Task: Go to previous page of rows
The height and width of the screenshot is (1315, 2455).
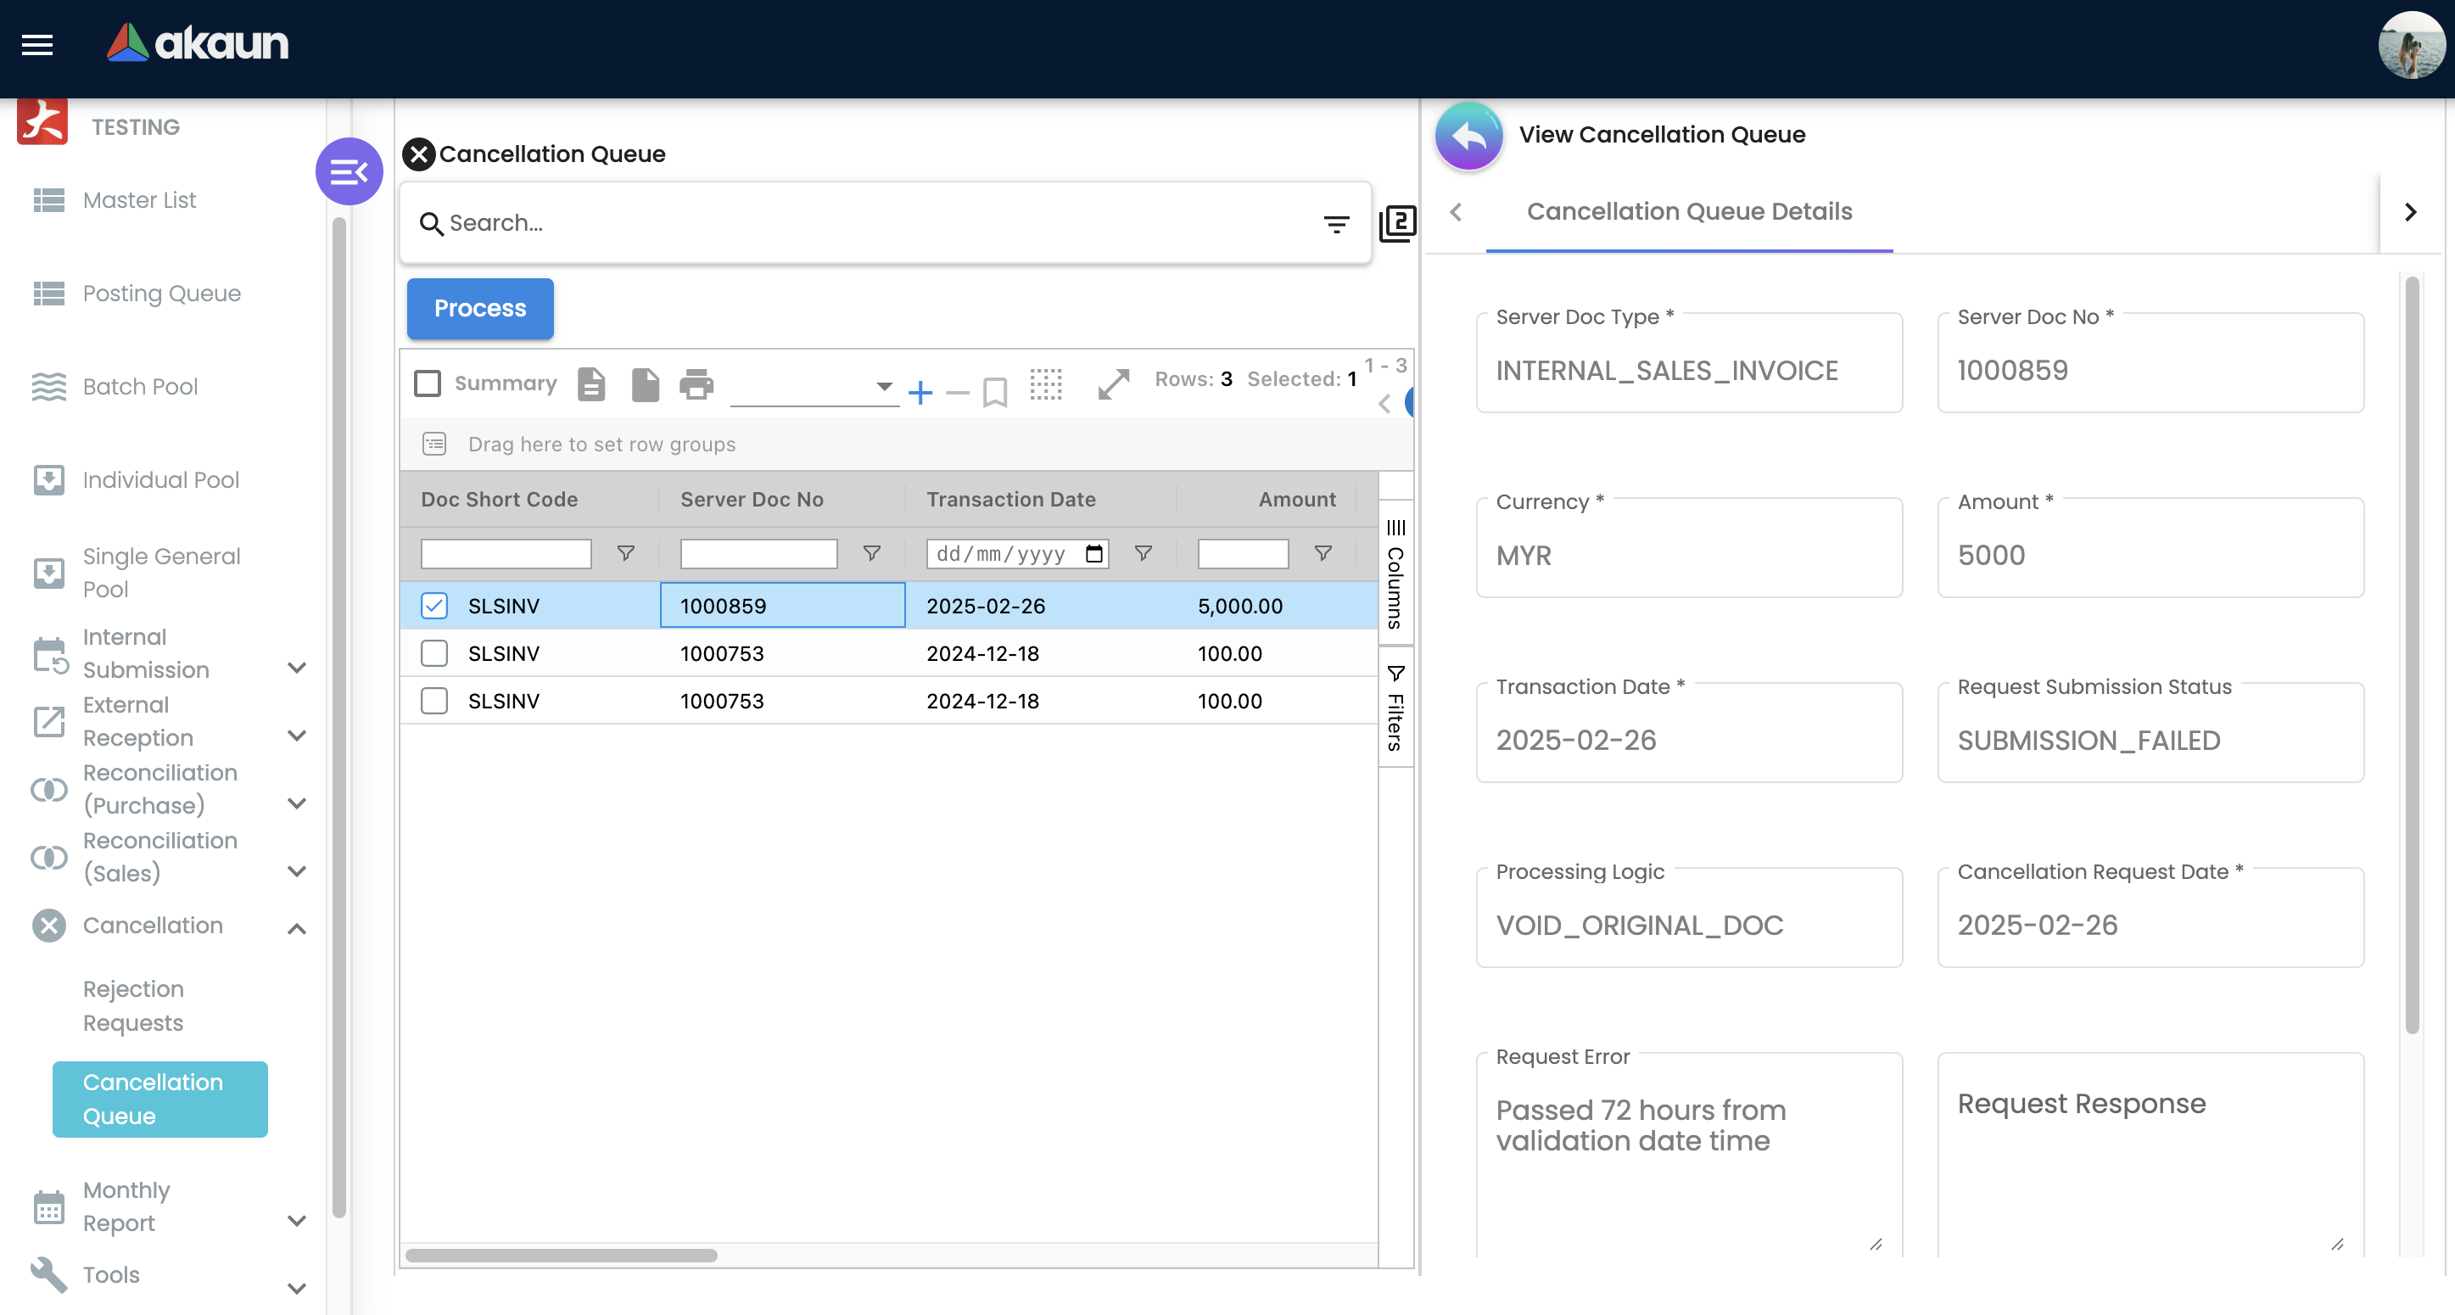Action: pos(1384,404)
